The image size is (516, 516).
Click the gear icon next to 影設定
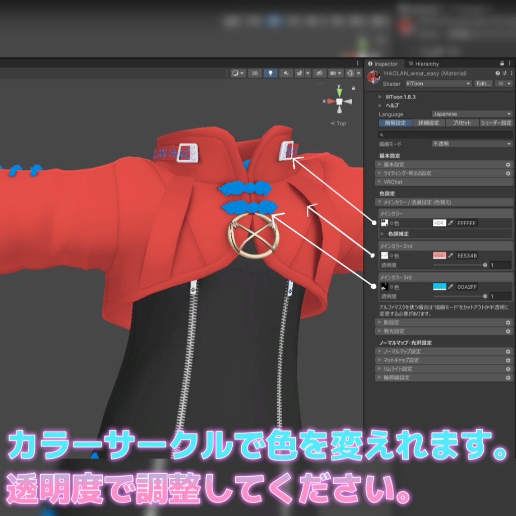click(507, 322)
